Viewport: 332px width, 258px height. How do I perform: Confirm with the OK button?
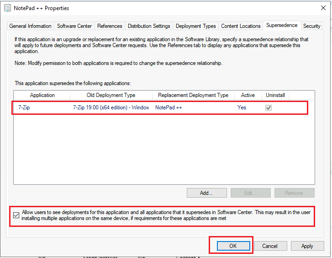pos(233,246)
